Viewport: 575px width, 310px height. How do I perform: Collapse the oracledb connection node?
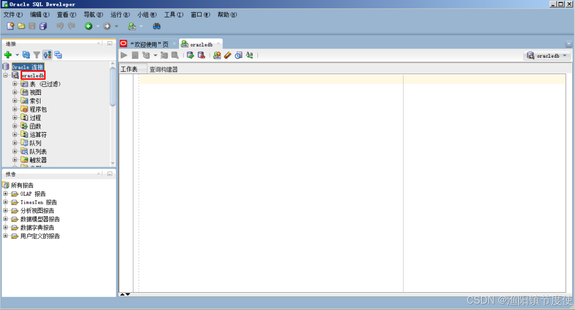5,75
